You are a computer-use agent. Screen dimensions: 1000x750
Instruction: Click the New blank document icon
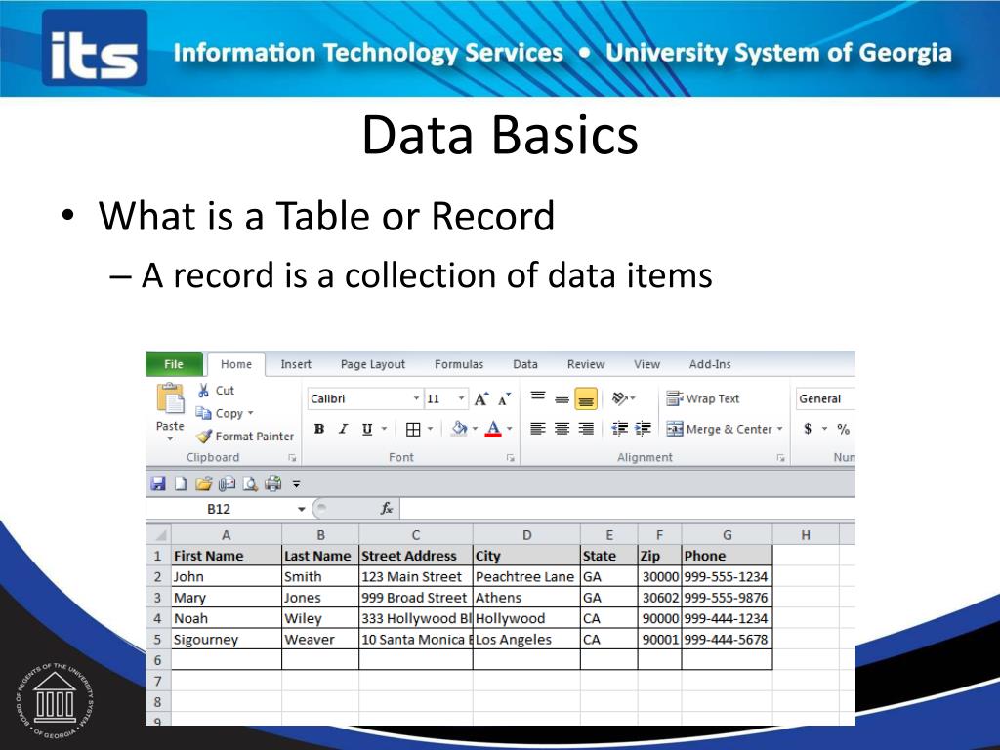[181, 483]
